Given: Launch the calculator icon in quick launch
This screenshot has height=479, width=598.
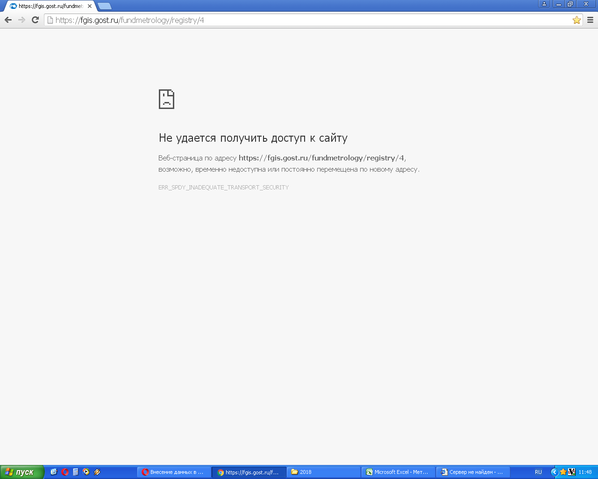Looking at the screenshot, I should tap(76, 472).
